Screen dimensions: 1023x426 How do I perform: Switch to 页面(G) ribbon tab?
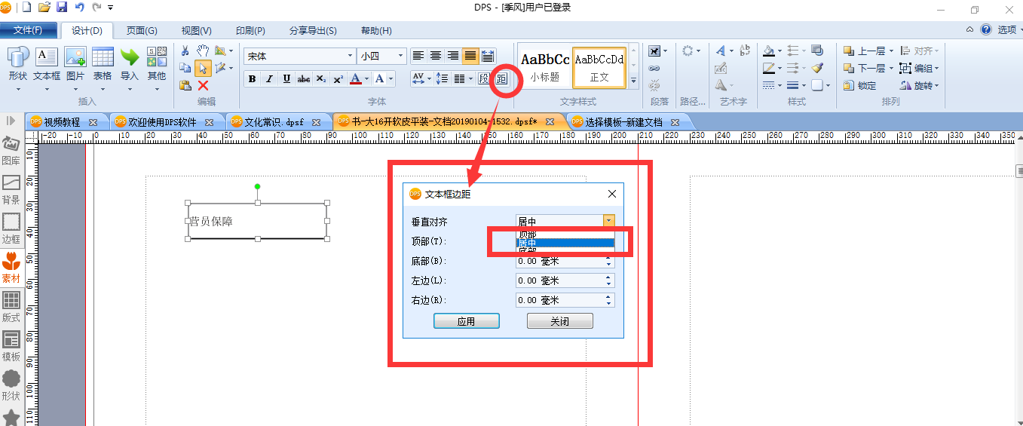coord(142,31)
